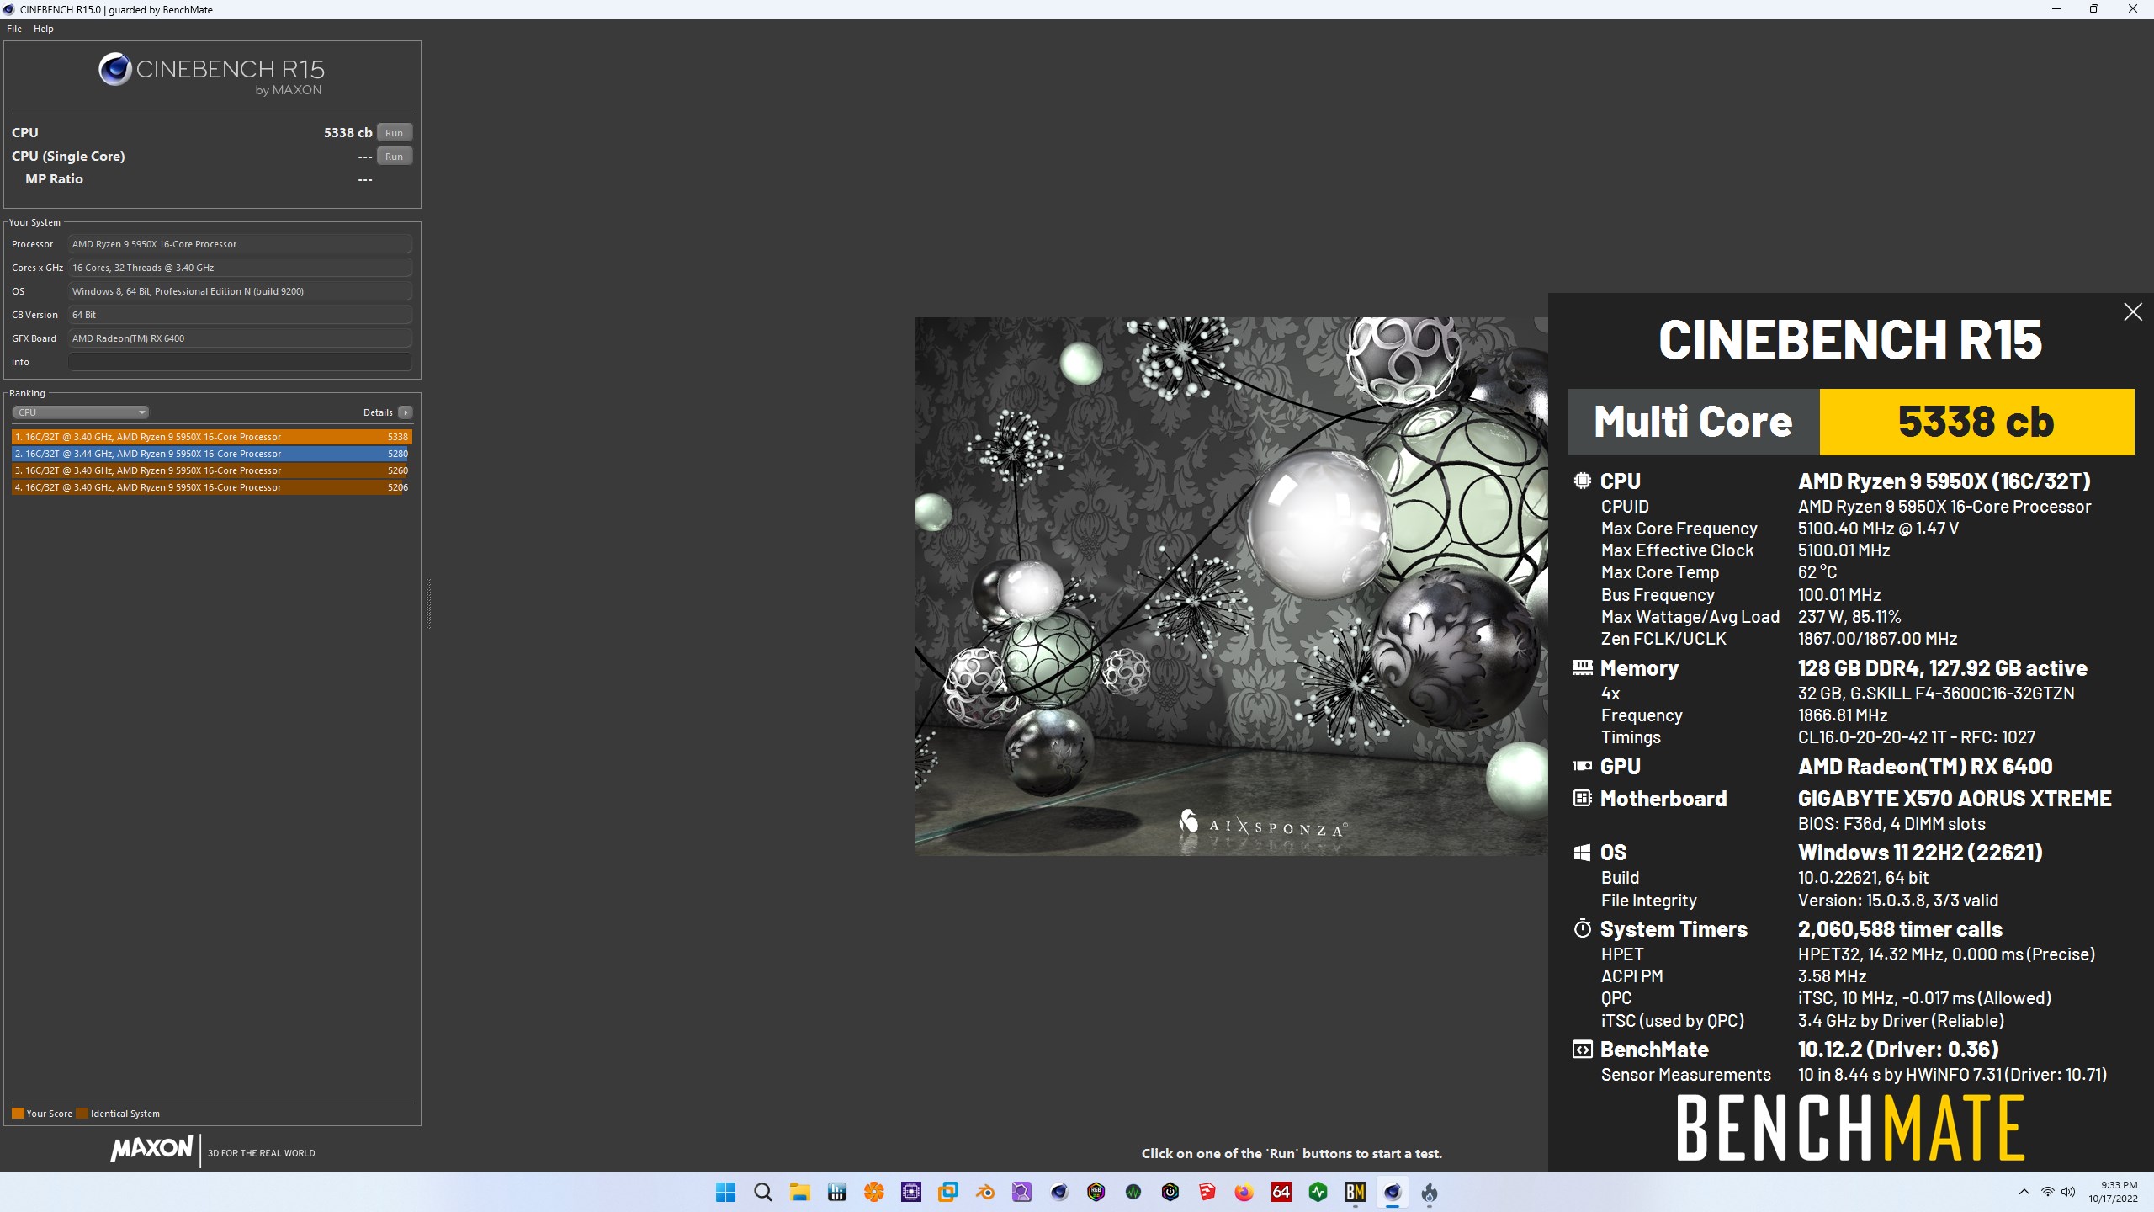This screenshot has height=1212, width=2154.
Task: Click the Identical System legend swatch
Action: tap(82, 1114)
